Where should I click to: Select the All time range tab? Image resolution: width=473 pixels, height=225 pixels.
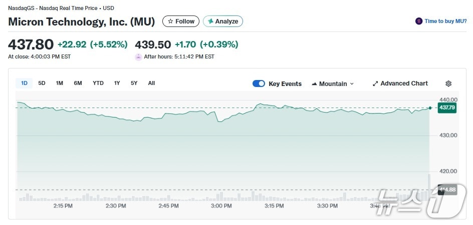click(x=151, y=83)
